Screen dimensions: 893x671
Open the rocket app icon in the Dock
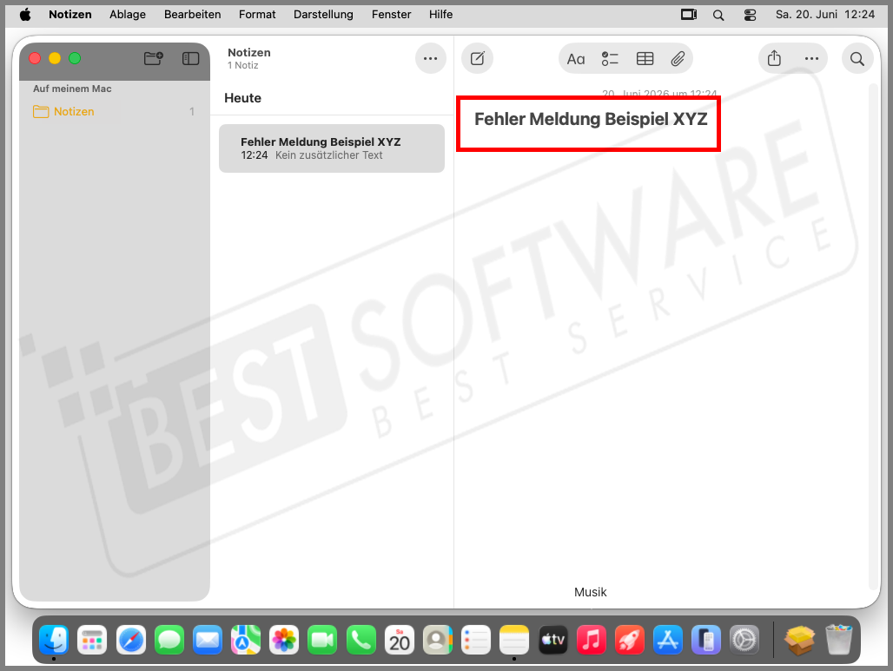[629, 640]
